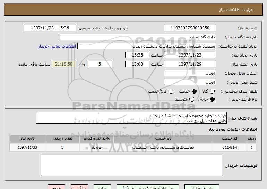Click the تاریخ نیاز column header
This screenshot has width=267, height=189.
(x=27, y=139)
